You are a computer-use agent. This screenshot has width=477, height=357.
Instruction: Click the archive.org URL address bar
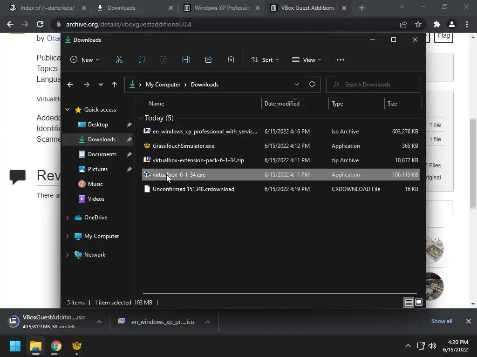tap(226, 24)
